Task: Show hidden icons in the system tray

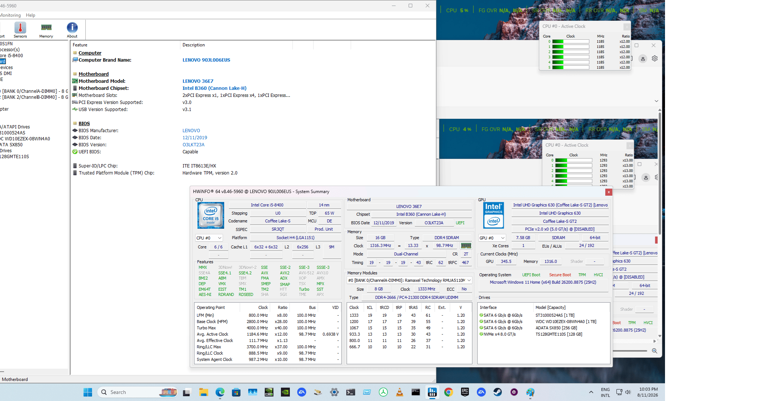Action: 591,392
